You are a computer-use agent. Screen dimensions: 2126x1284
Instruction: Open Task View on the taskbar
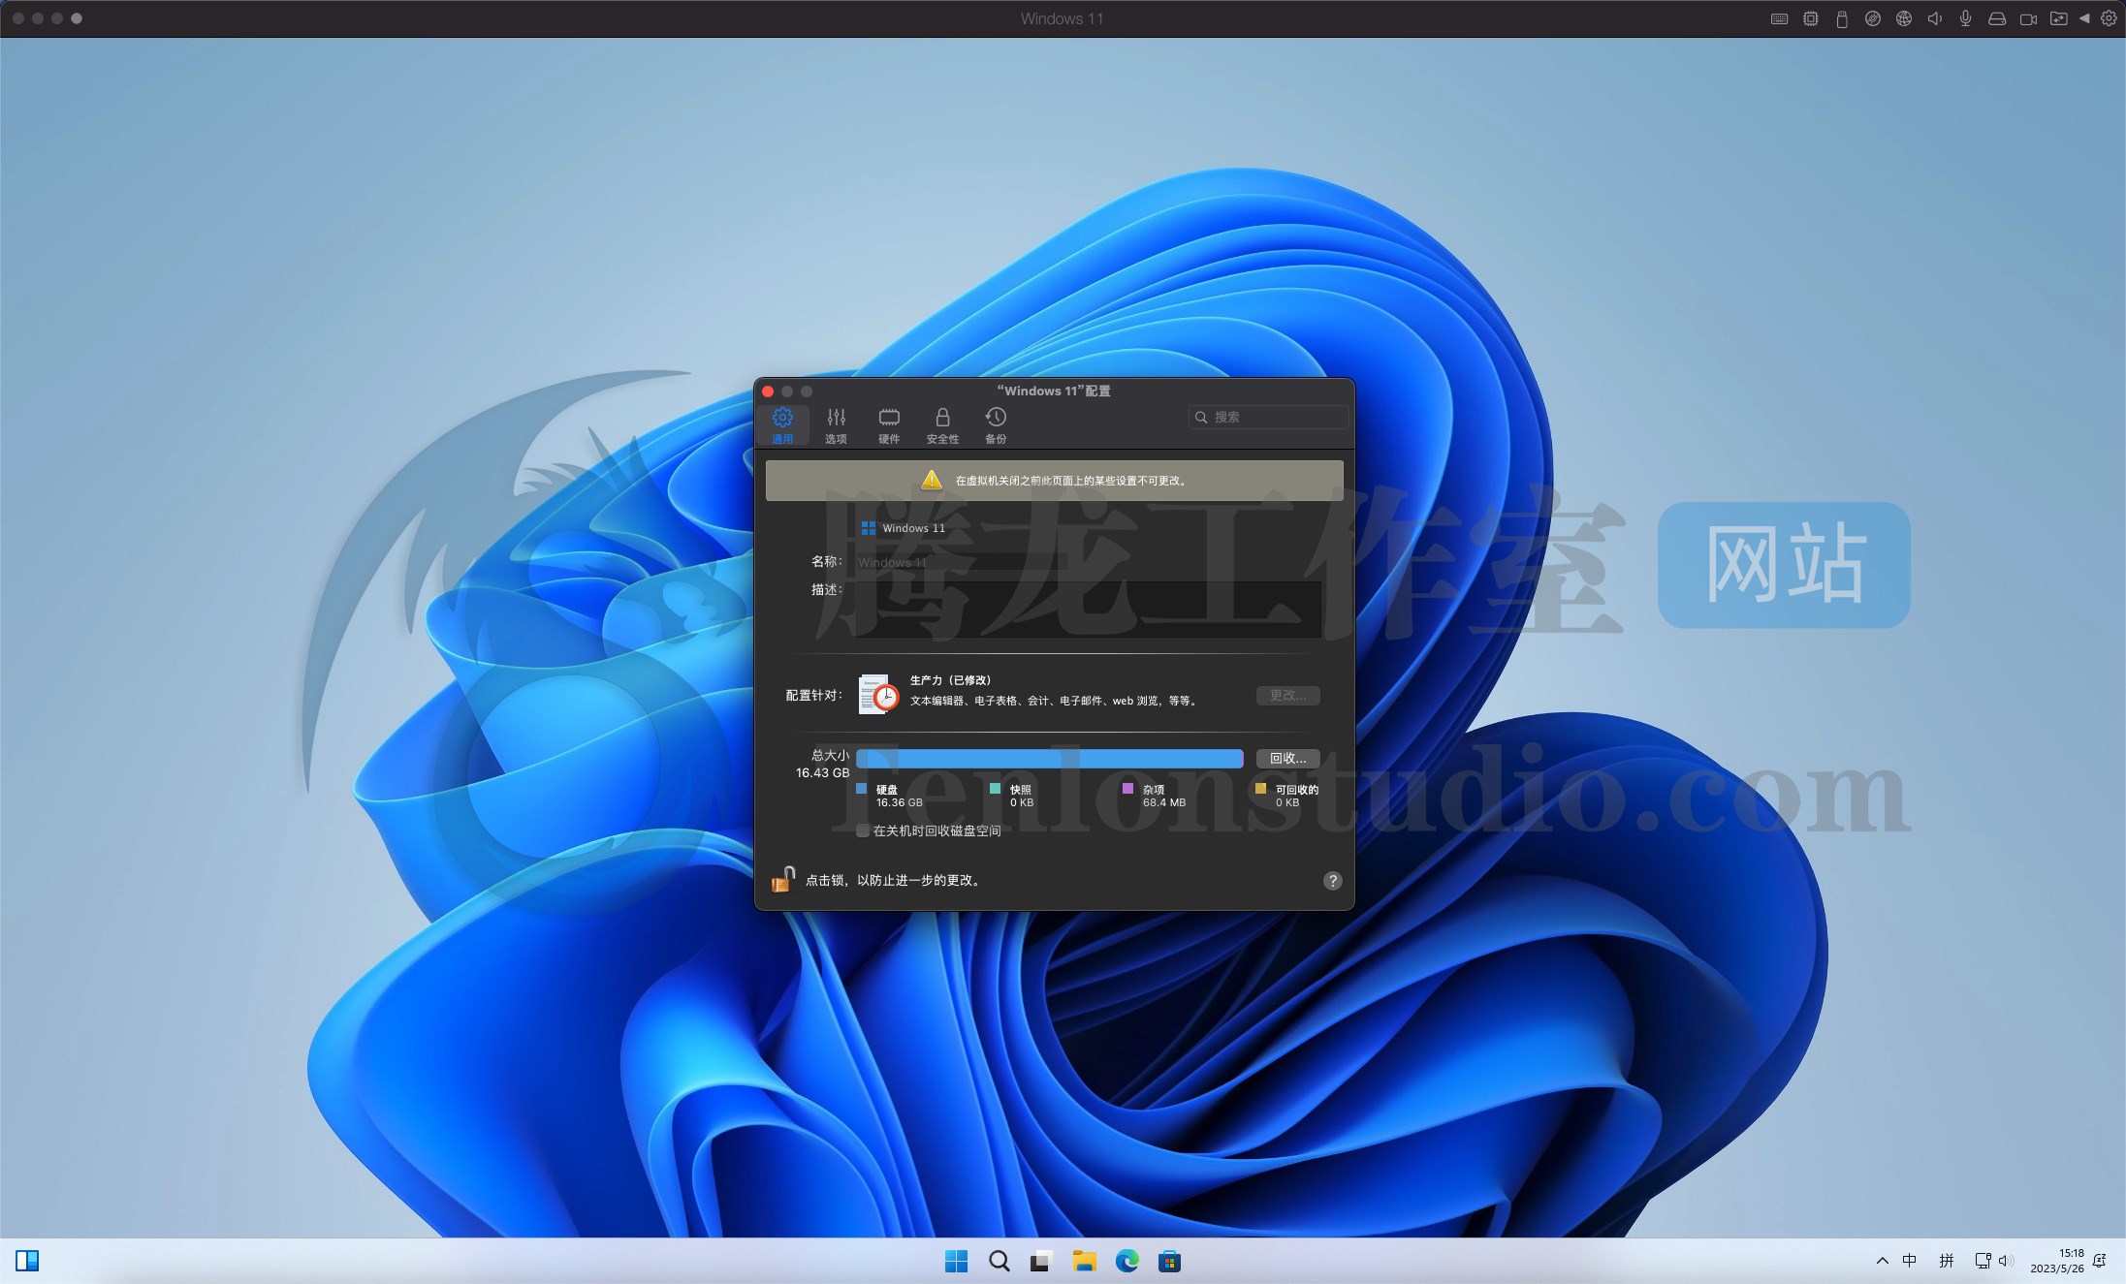(1041, 1261)
